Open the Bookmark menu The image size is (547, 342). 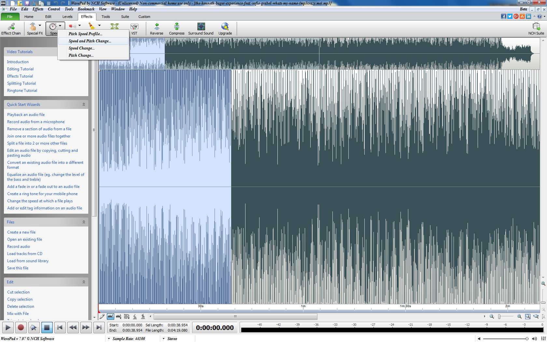tap(86, 9)
